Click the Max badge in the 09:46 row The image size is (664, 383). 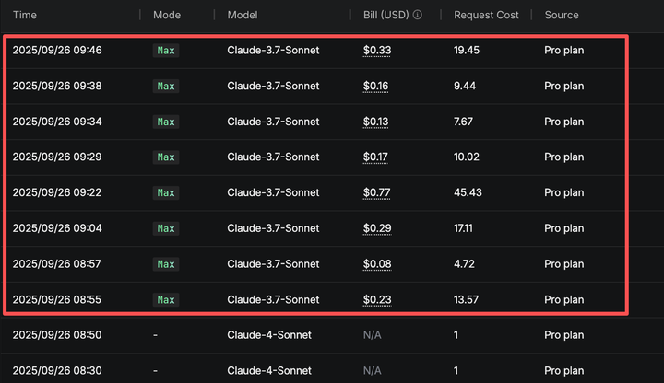pyautogui.click(x=166, y=51)
